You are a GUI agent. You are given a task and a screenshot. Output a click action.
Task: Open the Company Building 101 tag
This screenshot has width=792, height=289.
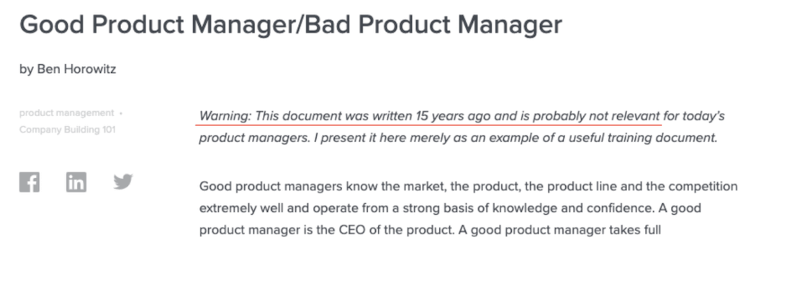coord(67,130)
